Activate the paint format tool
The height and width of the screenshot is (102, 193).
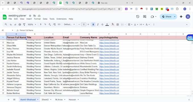point(24,25)
